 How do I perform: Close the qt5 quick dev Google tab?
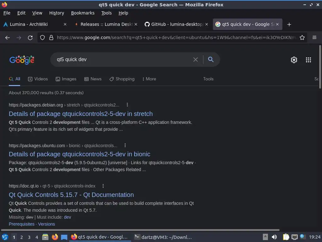pyautogui.click(x=277, y=24)
